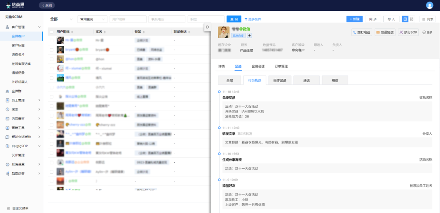Collapse the customer detail panel arrow
440x213 pixels.
(x=207, y=27)
